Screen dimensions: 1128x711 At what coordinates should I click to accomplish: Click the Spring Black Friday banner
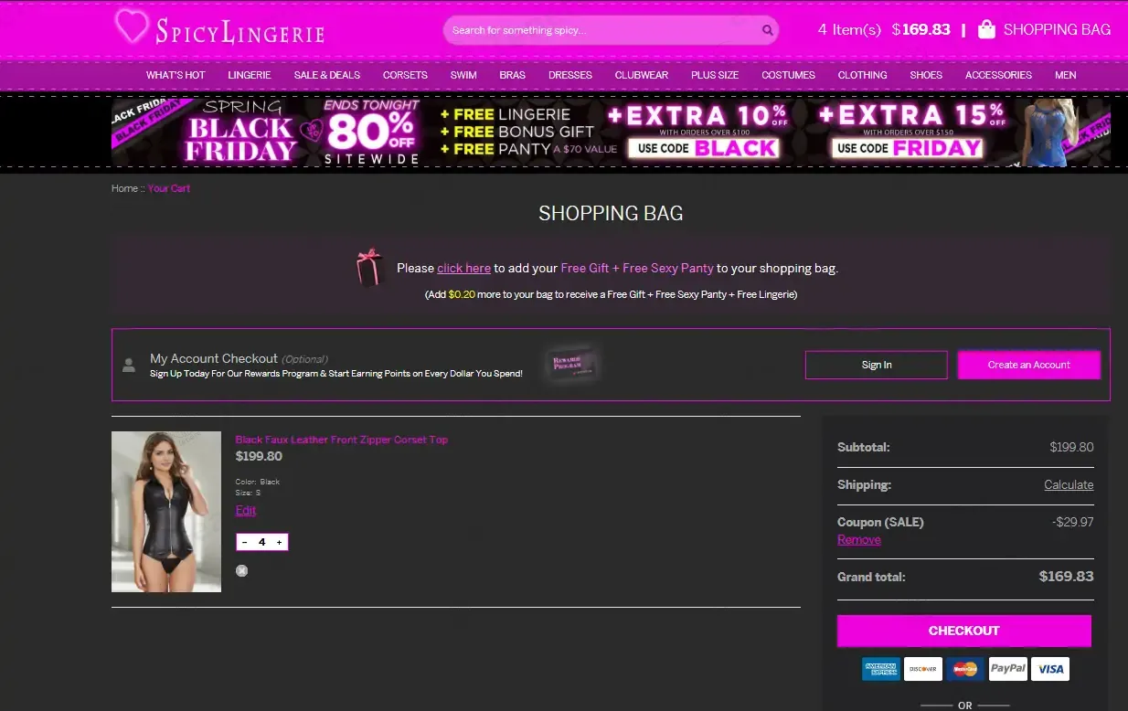coord(611,133)
